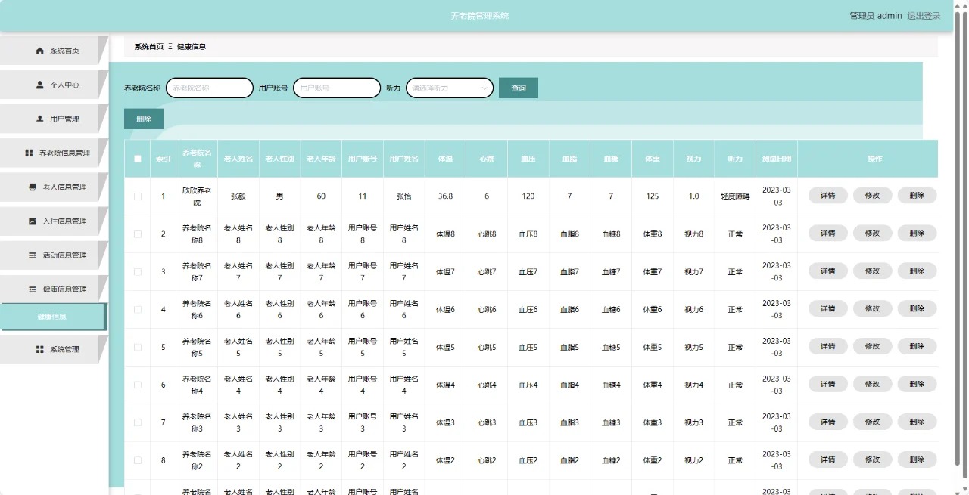Click the 体温 column header

(x=445, y=159)
